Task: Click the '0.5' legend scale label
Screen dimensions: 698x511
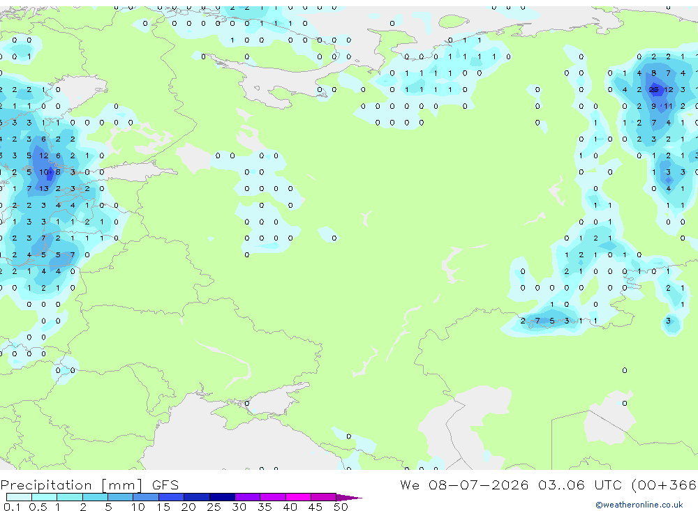Action: (x=38, y=507)
